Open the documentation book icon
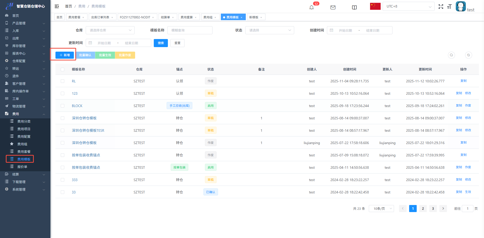 coord(354,7)
